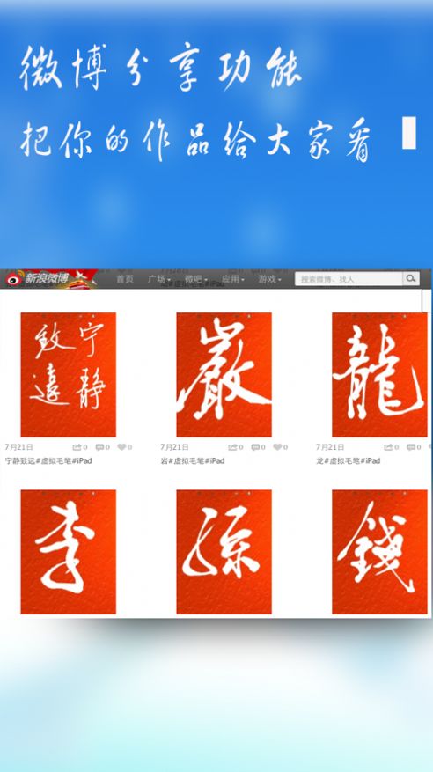
Task: Click the 宁静致远#虚拟毛笔#iPad caption
Action: (x=48, y=461)
